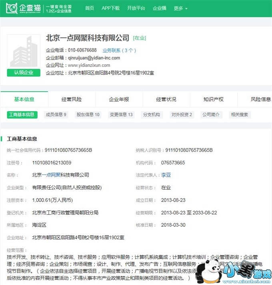Switch to the 经营风险 tab

point(72,99)
